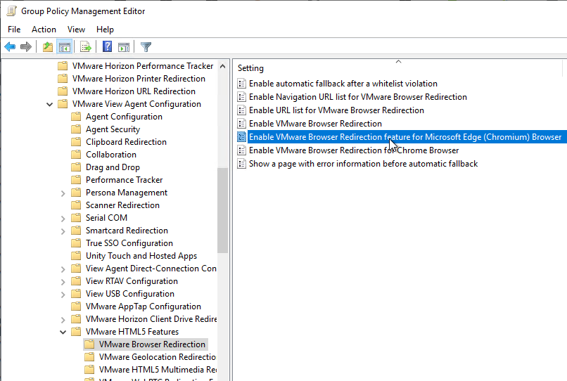Select 'Enable URL list for VMware Browser Redirection'
Image resolution: width=567 pixels, height=381 pixels.
[x=336, y=110]
